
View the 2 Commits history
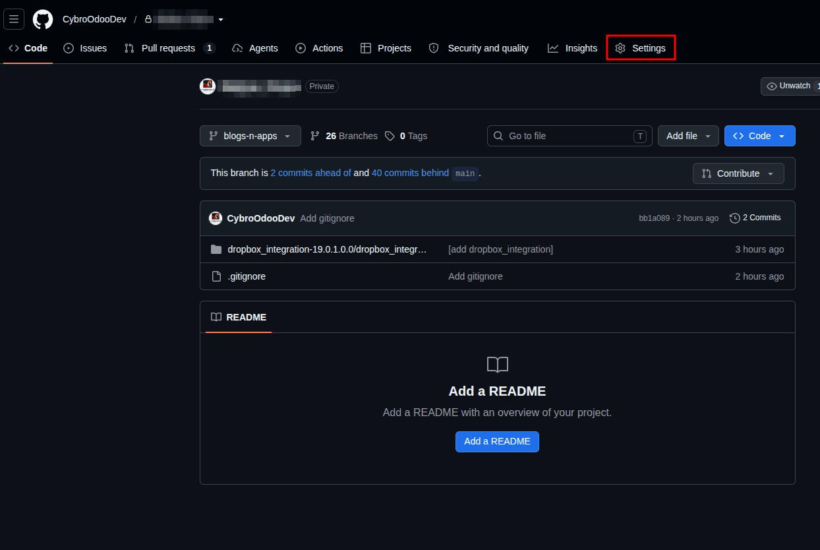(x=755, y=218)
